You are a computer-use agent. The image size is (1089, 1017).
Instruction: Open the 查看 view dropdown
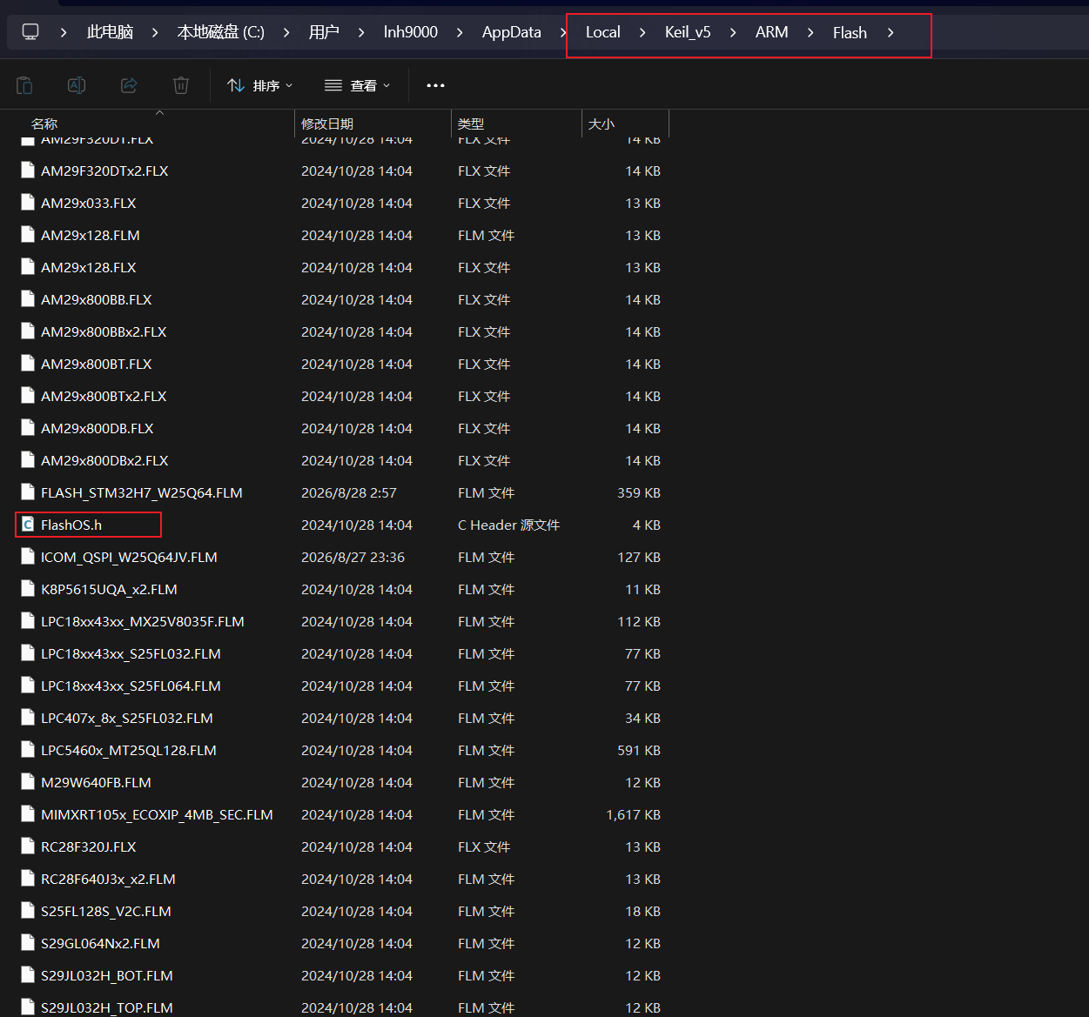point(357,85)
